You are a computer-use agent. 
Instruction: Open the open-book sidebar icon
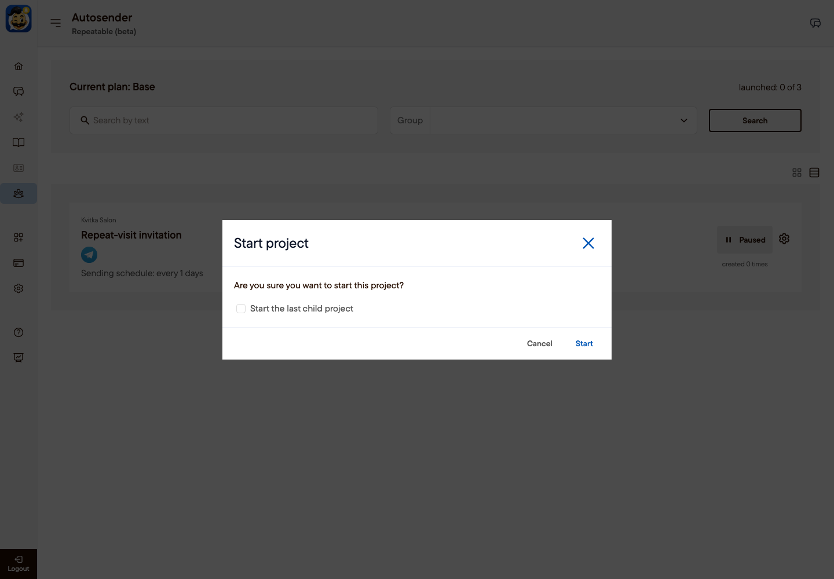pos(19,142)
